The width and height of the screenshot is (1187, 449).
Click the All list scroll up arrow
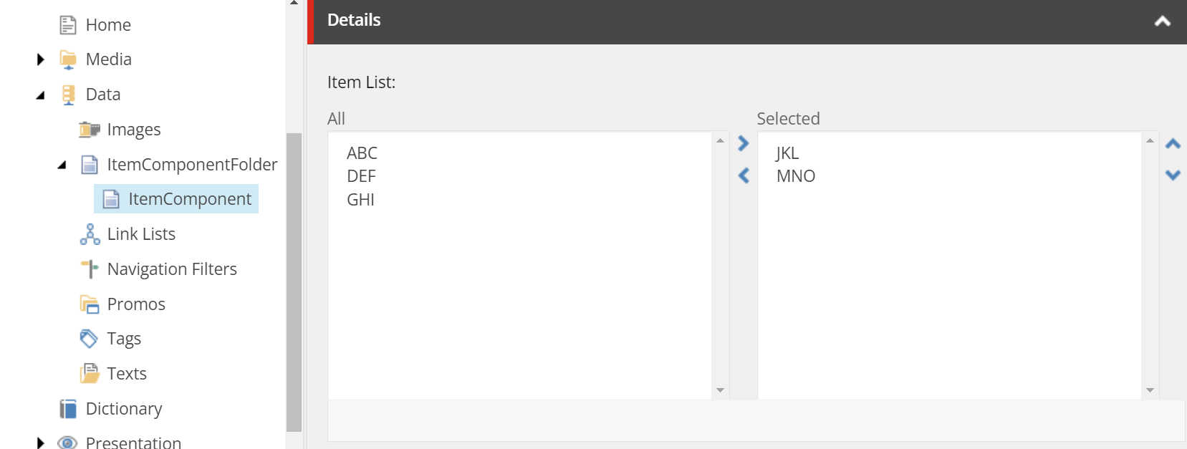[x=720, y=140]
